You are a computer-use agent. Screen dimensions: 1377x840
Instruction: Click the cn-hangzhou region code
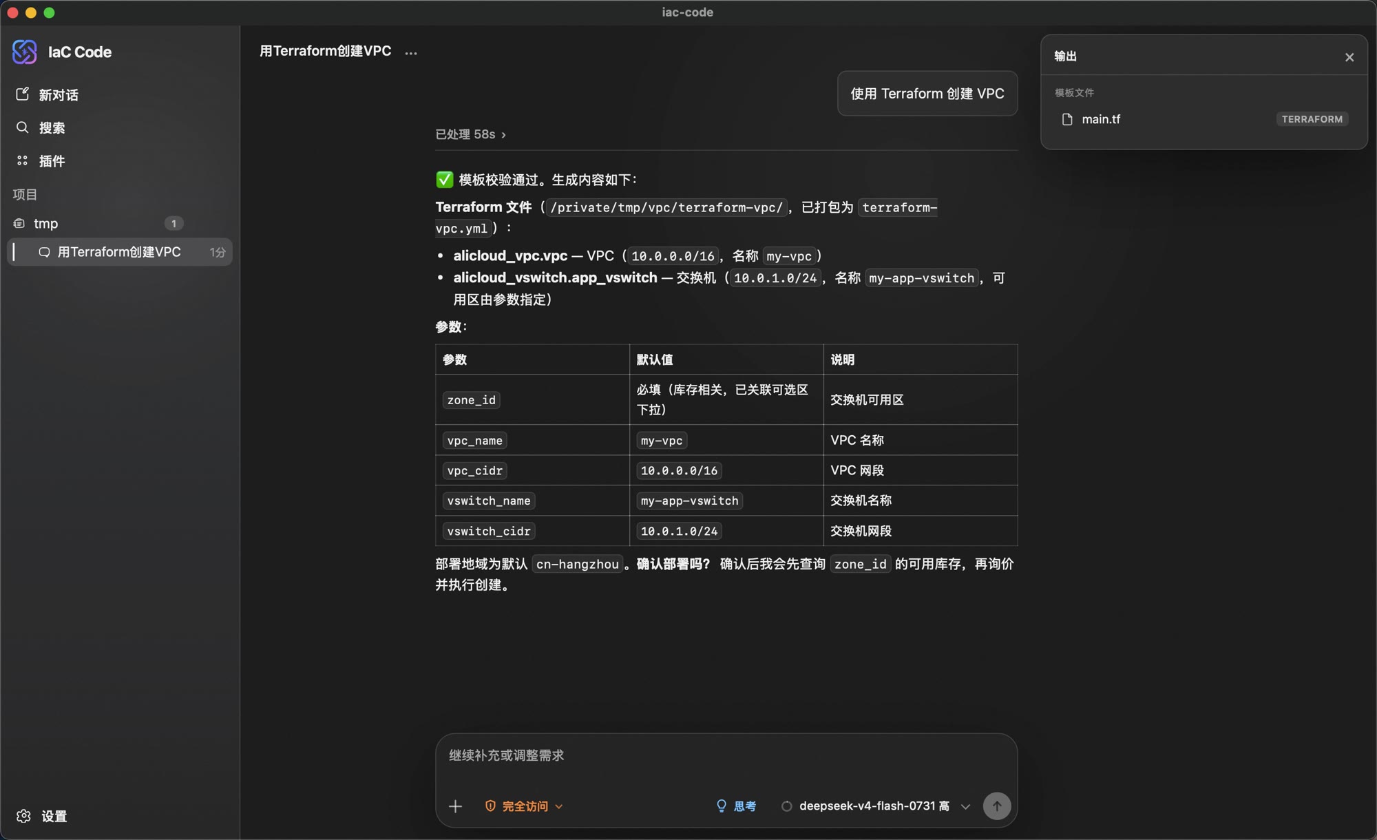[x=577, y=564]
